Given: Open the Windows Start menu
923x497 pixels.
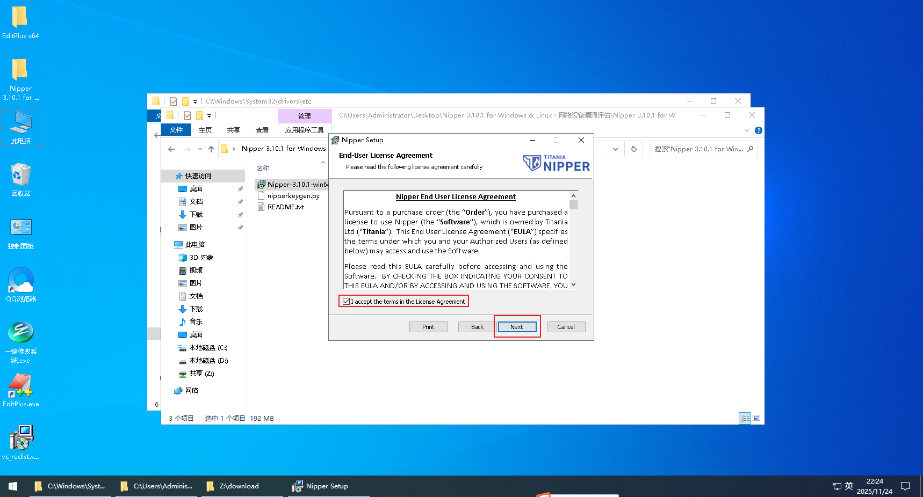Looking at the screenshot, I should [x=13, y=486].
